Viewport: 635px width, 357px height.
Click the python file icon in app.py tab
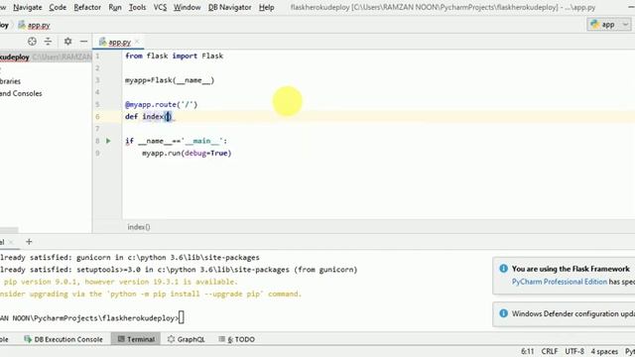point(103,42)
